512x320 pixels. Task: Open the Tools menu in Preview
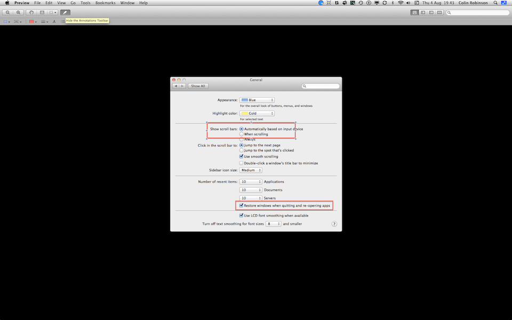pos(85,3)
